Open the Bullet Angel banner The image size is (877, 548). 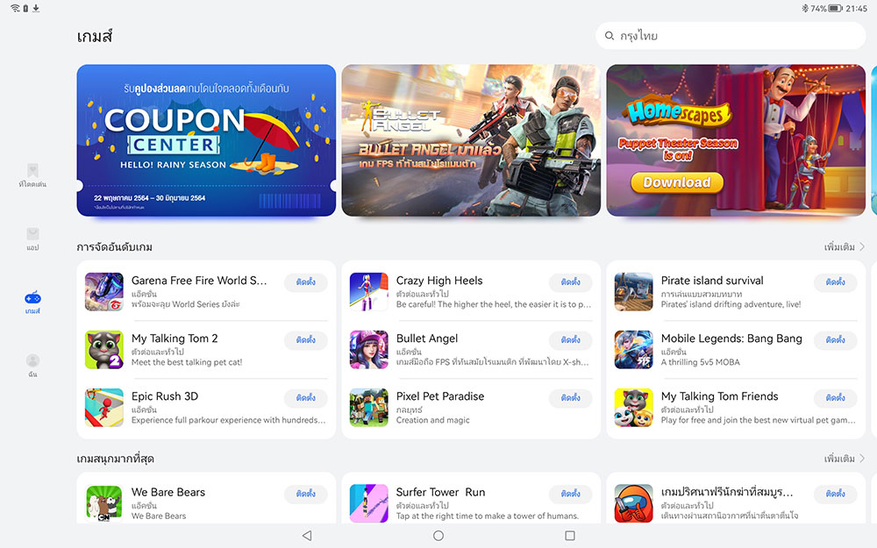(x=471, y=140)
